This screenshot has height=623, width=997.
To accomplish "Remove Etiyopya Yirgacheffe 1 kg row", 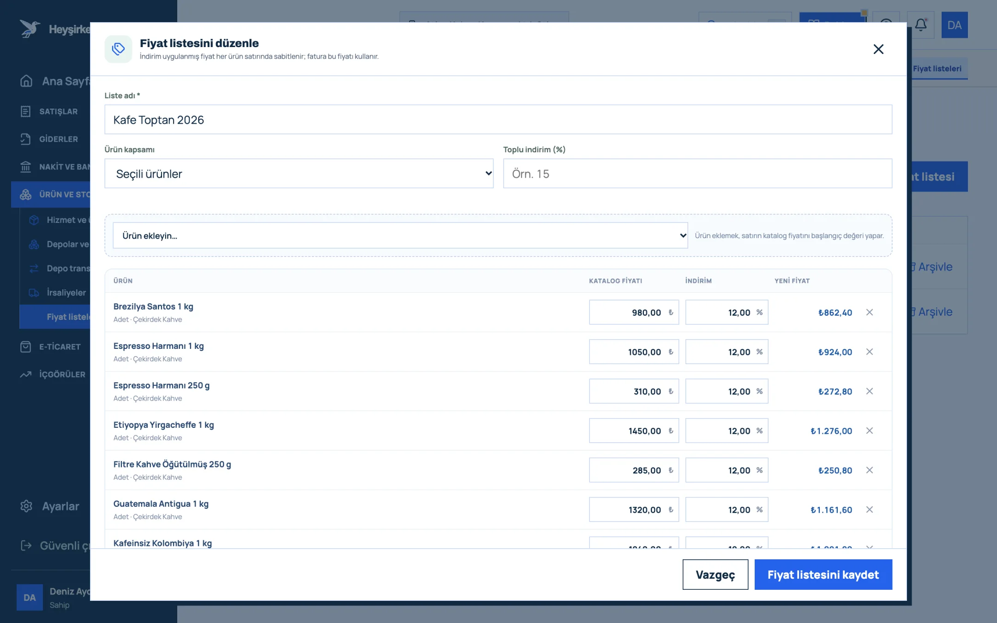I will point(870,431).
